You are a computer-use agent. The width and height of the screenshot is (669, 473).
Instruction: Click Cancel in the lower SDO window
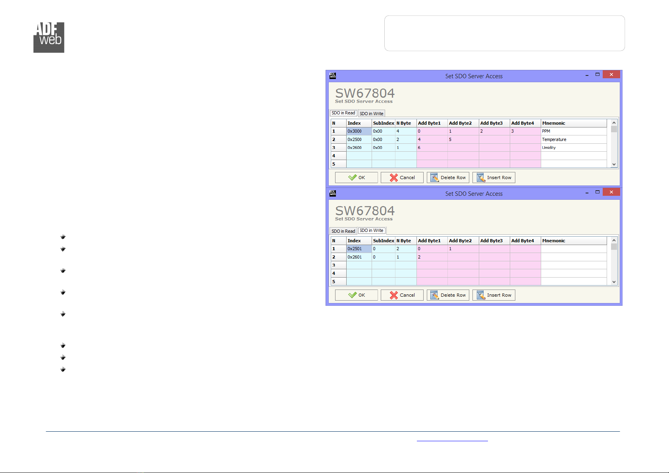pos(402,295)
